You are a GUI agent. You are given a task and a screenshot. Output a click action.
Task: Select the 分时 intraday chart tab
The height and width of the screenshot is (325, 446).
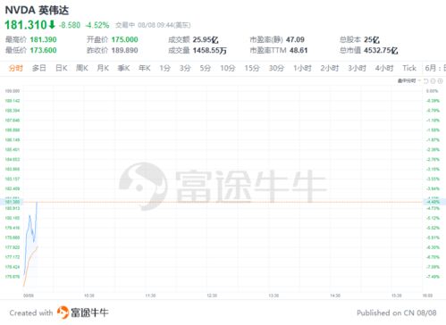(16, 68)
